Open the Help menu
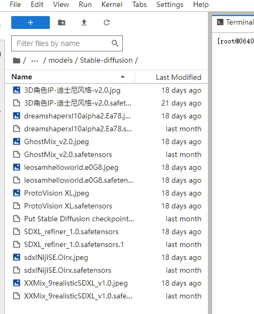The height and width of the screenshot is (314, 254). tap(201, 4)
